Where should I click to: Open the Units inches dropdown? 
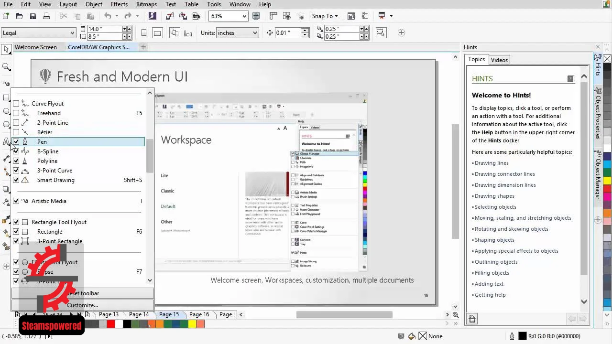(x=255, y=33)
